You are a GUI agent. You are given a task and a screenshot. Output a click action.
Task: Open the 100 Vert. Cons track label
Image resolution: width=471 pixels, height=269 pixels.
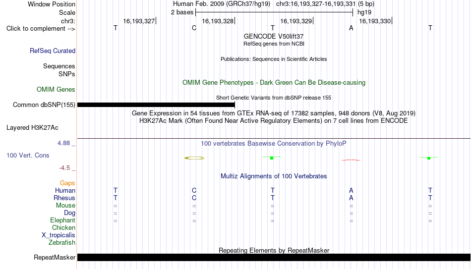coord(28,155)
